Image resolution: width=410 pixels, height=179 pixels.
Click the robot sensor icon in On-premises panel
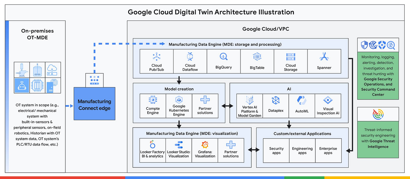[22, 85]
